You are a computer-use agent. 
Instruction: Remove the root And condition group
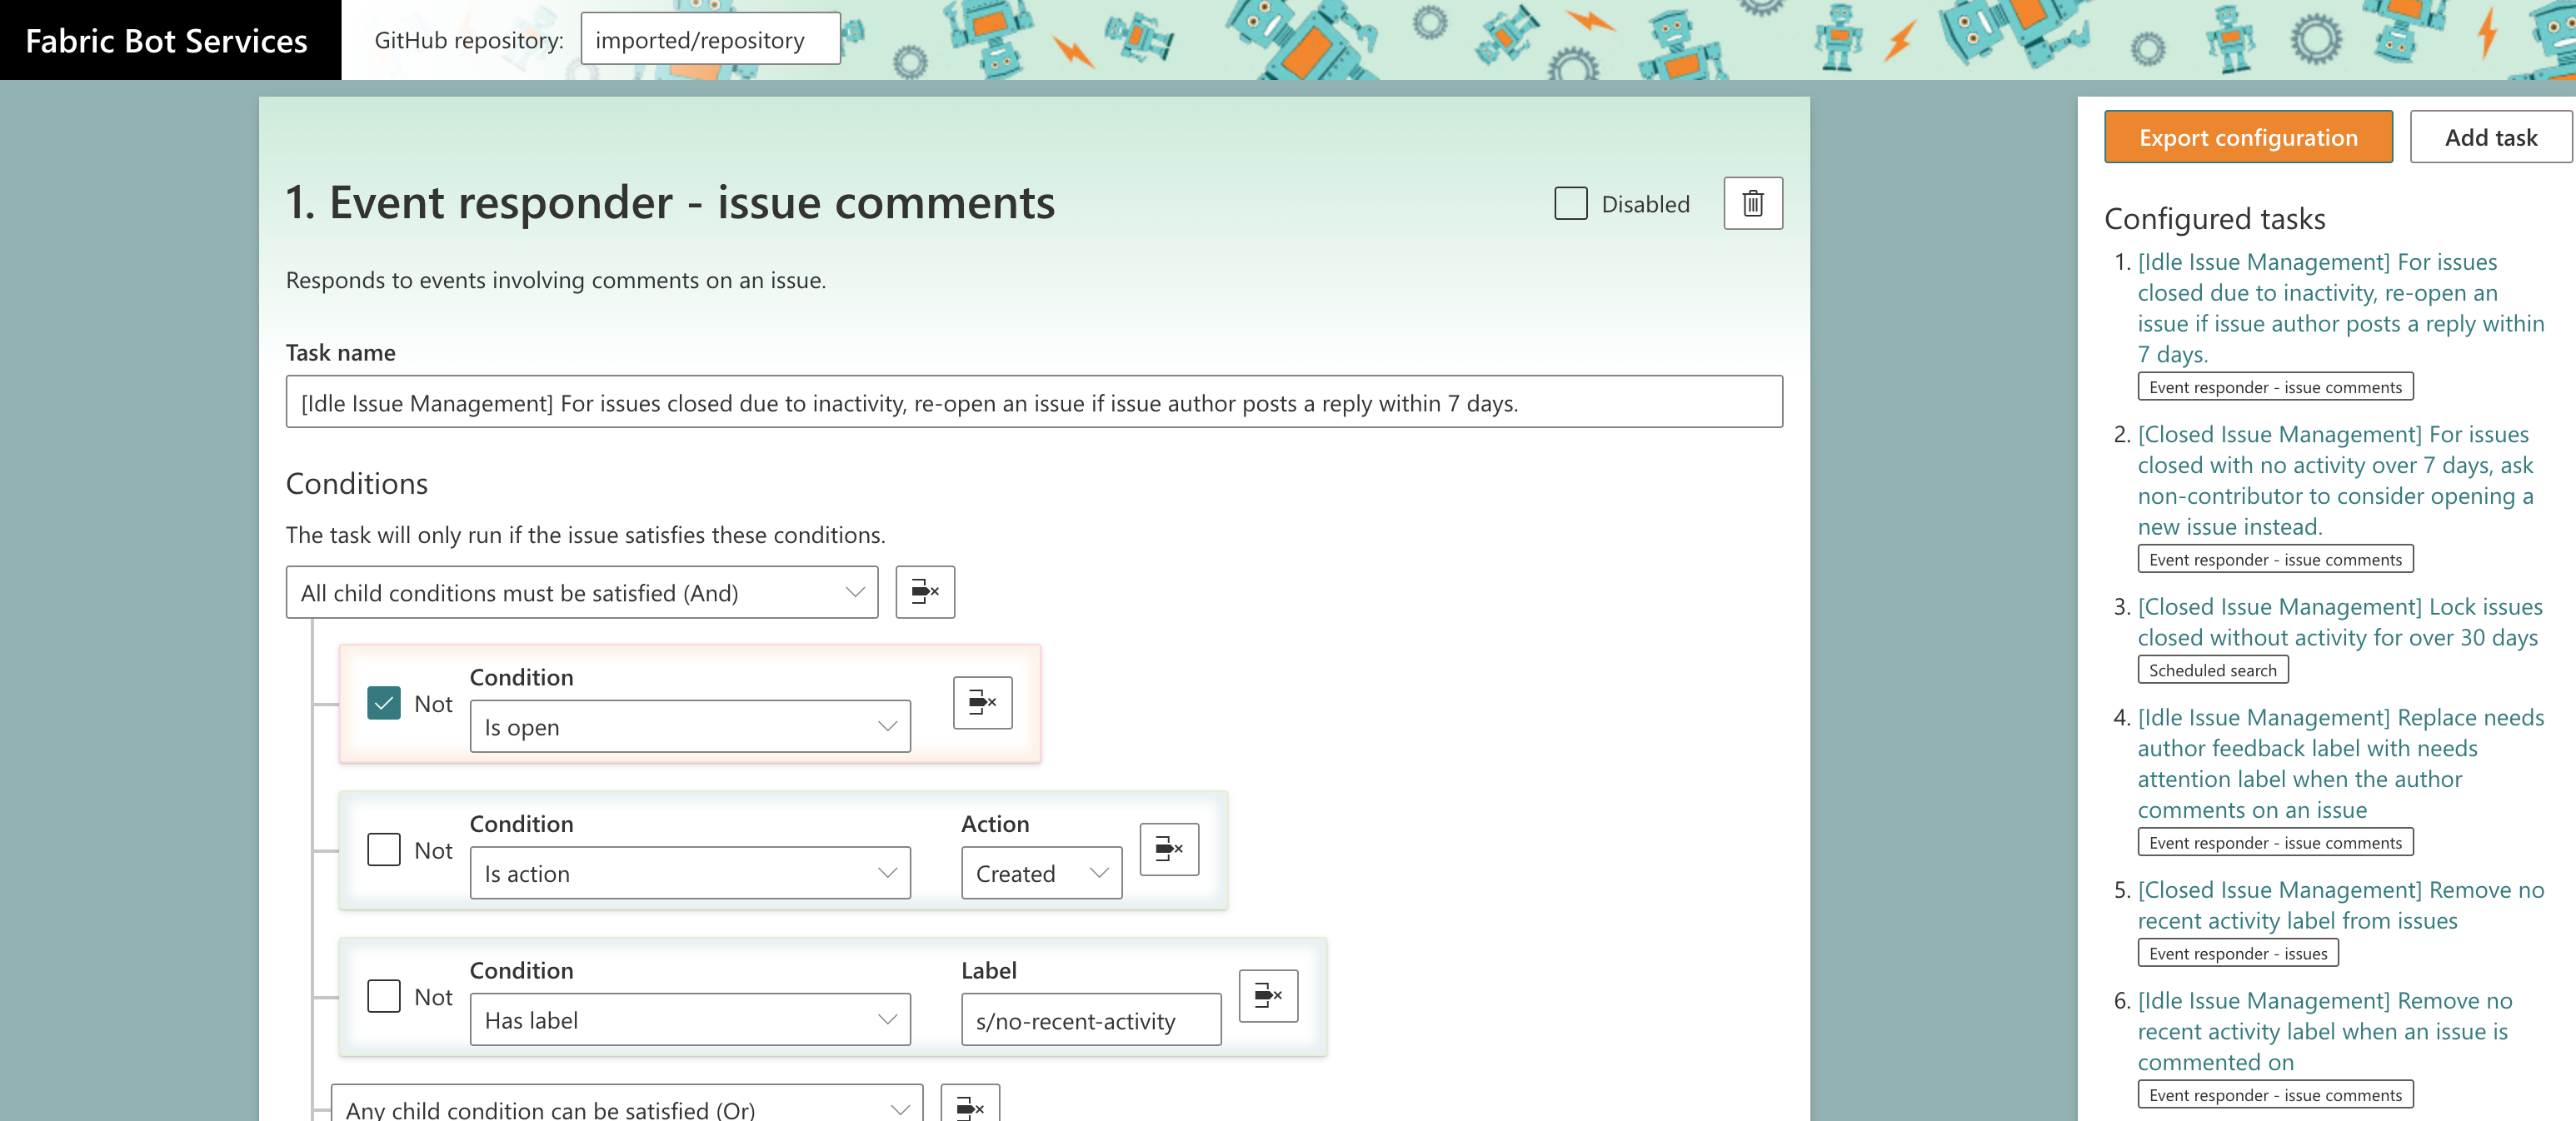point(924,592)
